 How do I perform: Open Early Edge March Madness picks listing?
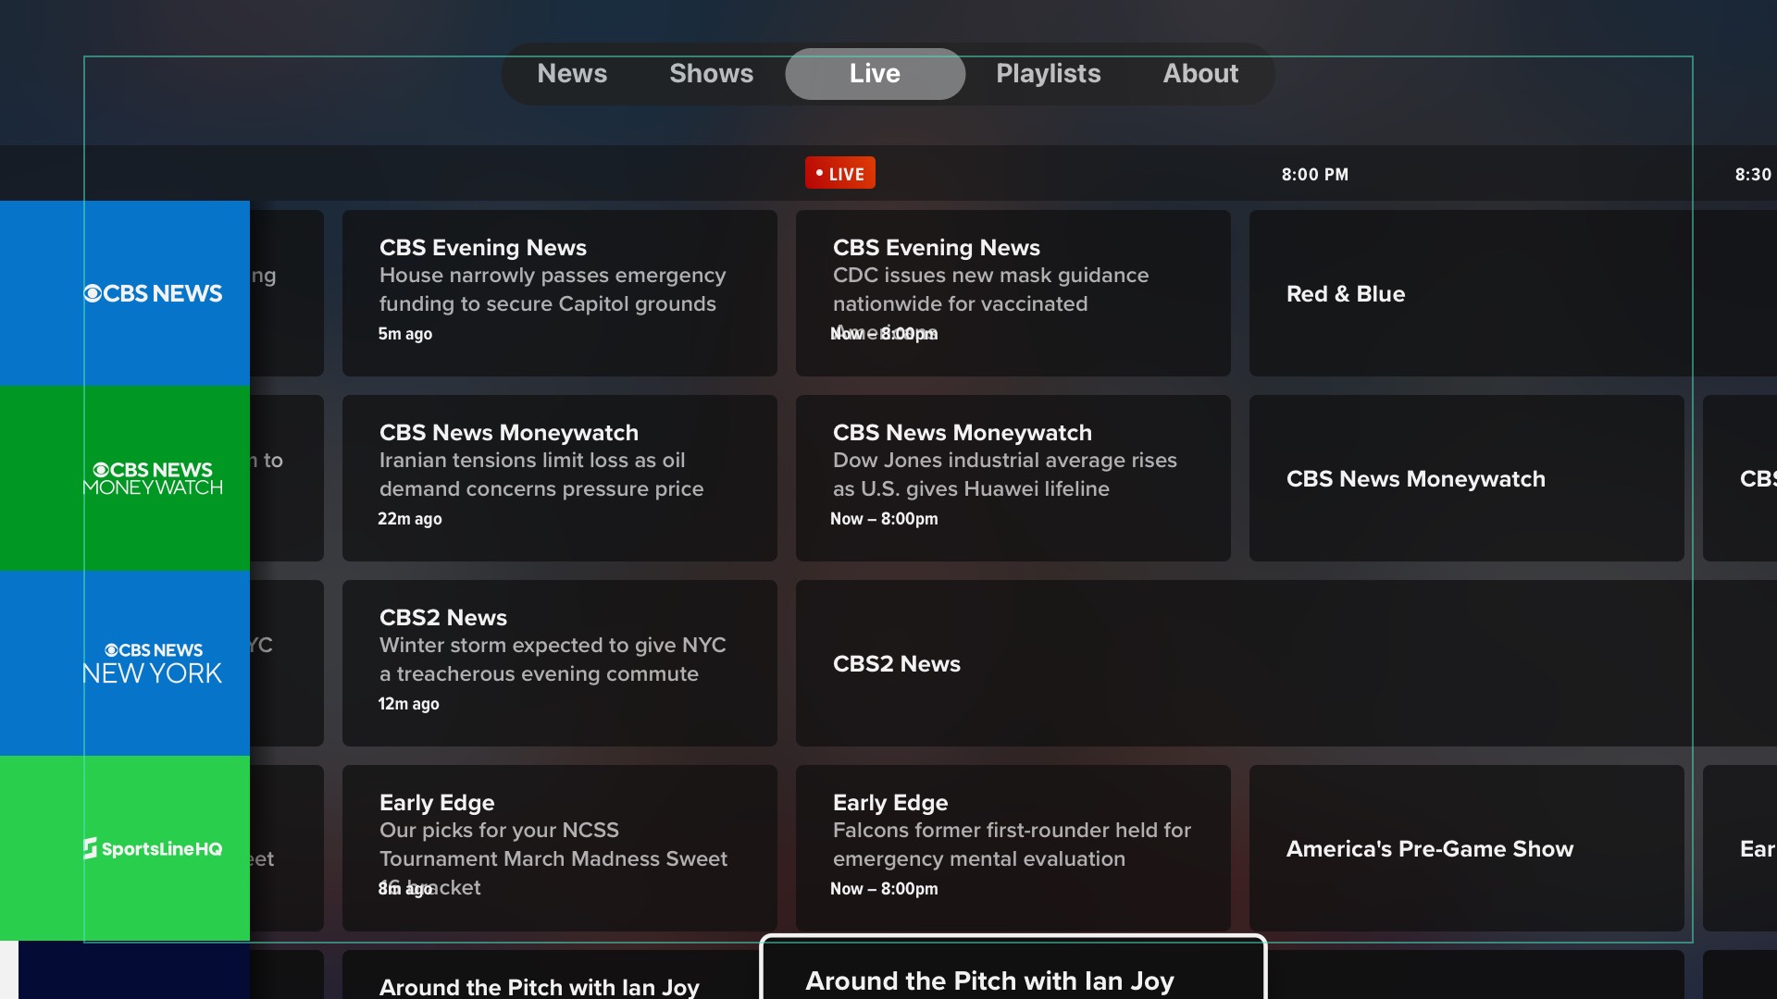pyautogui.click(x=559, y=846)
